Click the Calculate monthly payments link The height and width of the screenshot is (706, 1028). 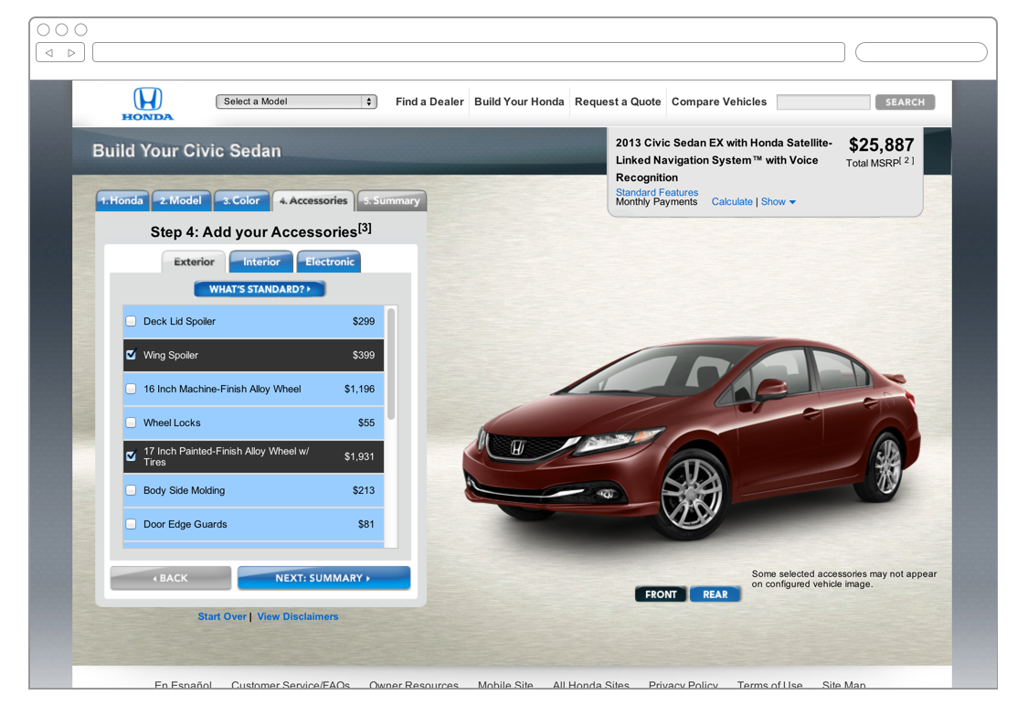tap(732, 202)
